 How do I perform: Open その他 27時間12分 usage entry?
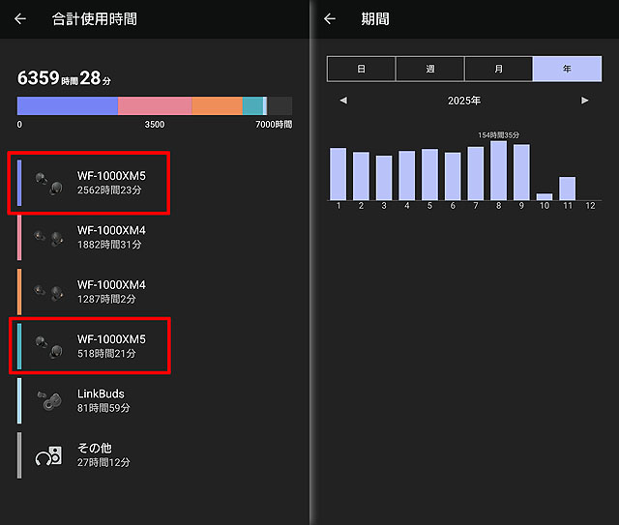coord(103,455)
